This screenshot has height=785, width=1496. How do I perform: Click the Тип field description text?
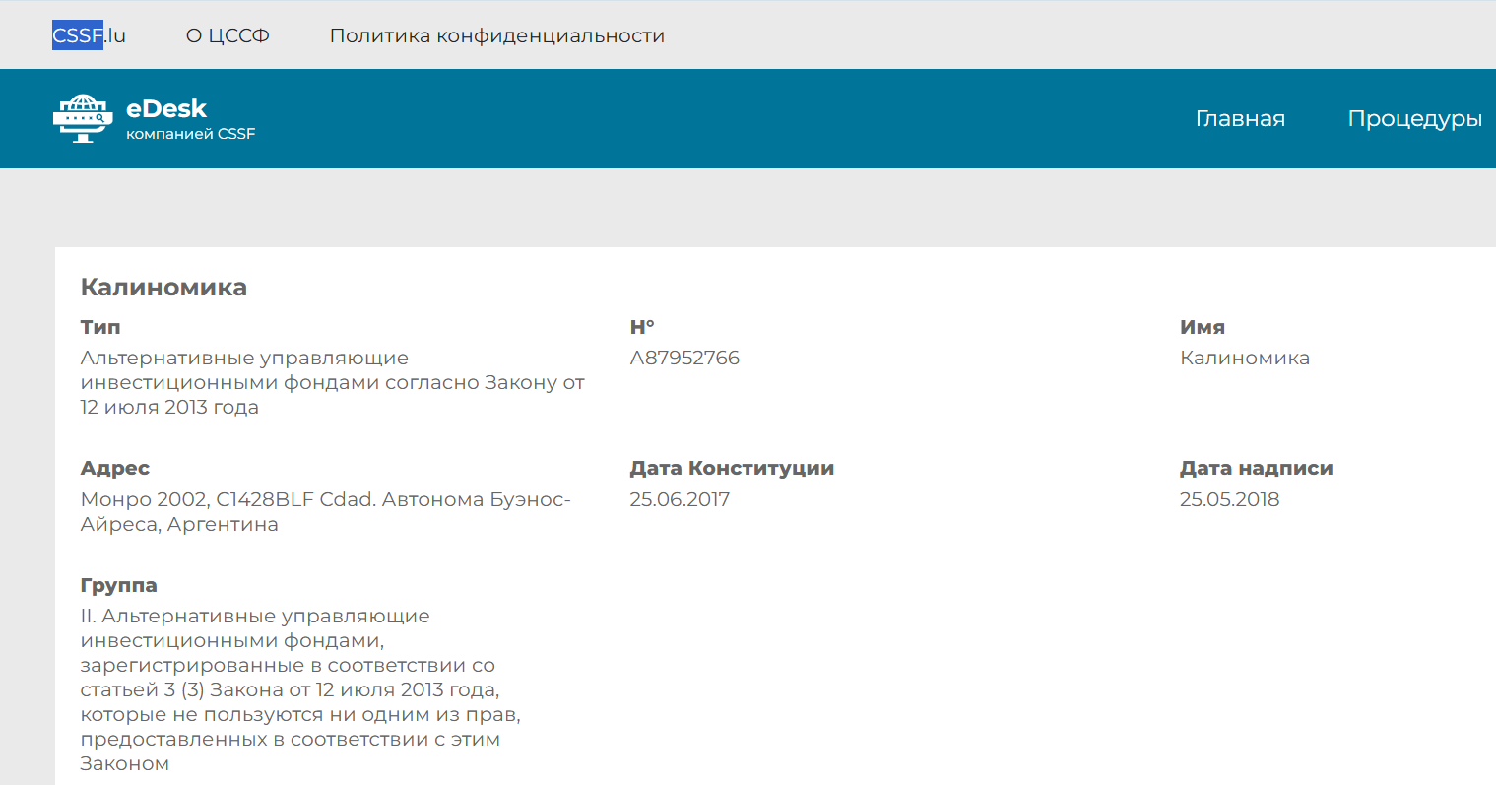click(332, 382)
